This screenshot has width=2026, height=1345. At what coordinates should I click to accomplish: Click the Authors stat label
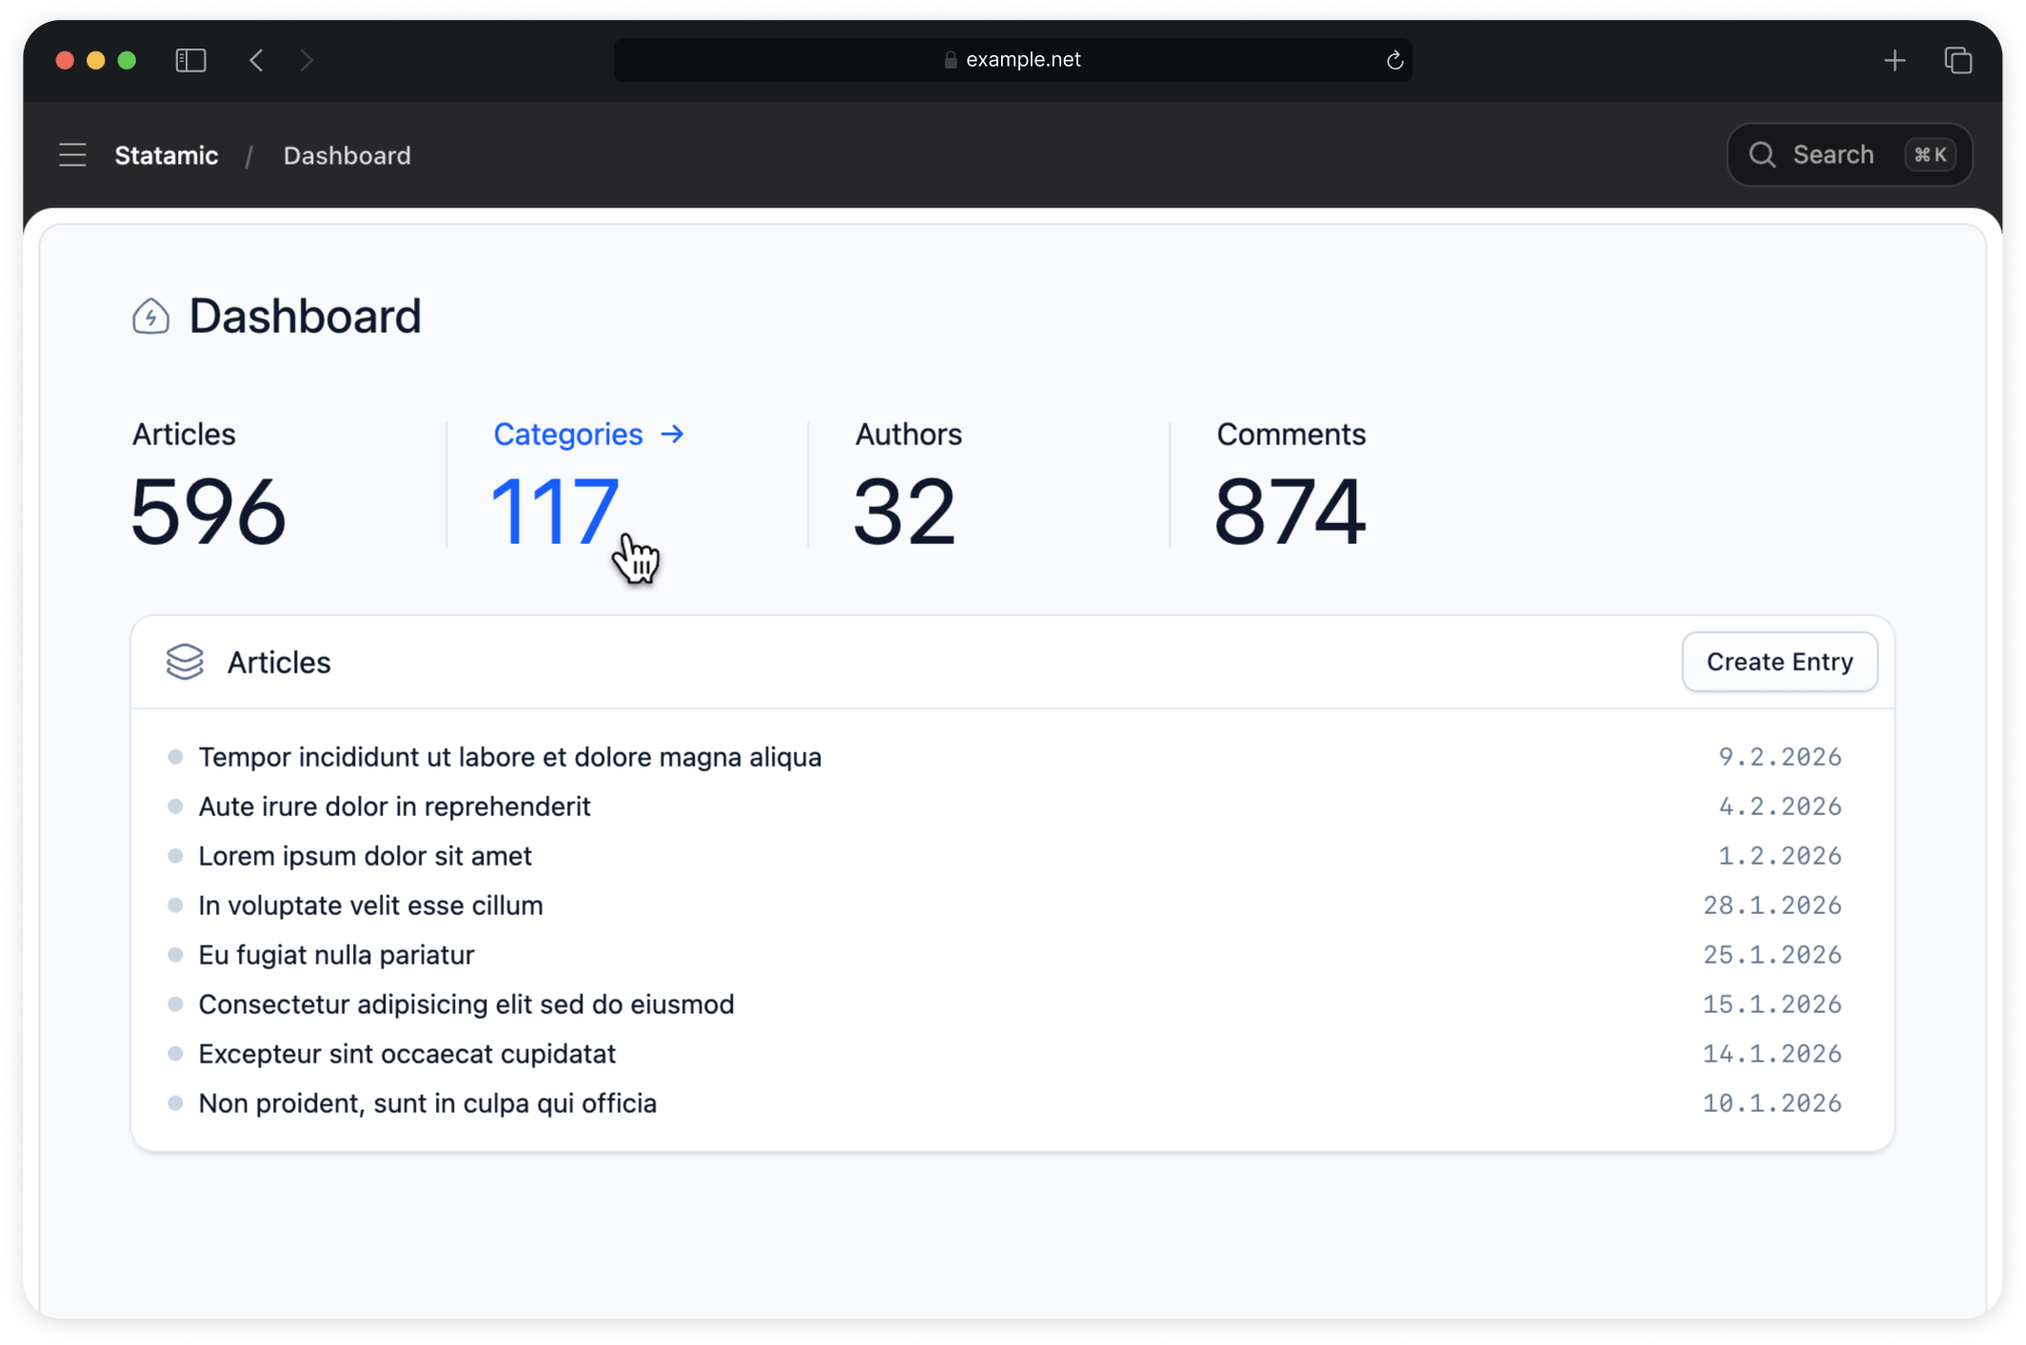[x=909, y=434]
